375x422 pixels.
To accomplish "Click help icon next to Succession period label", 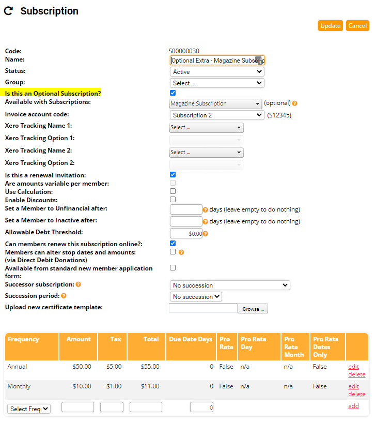I will 64,296.
